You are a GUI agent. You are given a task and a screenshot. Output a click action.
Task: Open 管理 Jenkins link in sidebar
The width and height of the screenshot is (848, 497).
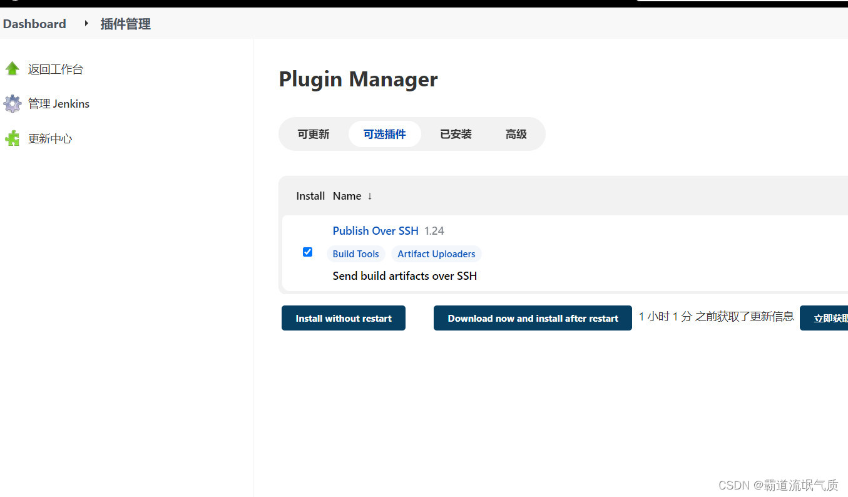point(59,104)
